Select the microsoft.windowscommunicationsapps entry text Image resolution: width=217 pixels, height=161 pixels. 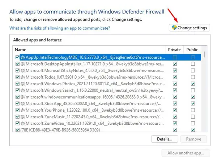[93, 97]
